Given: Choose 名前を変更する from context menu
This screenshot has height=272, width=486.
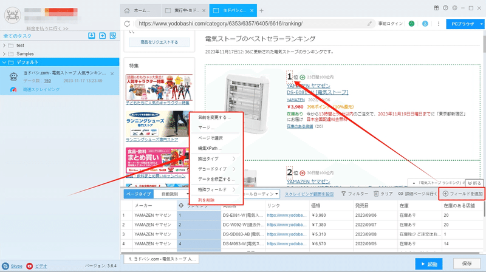Looking at the screenshot, I should pyautogui.click(x=214, y=117).
